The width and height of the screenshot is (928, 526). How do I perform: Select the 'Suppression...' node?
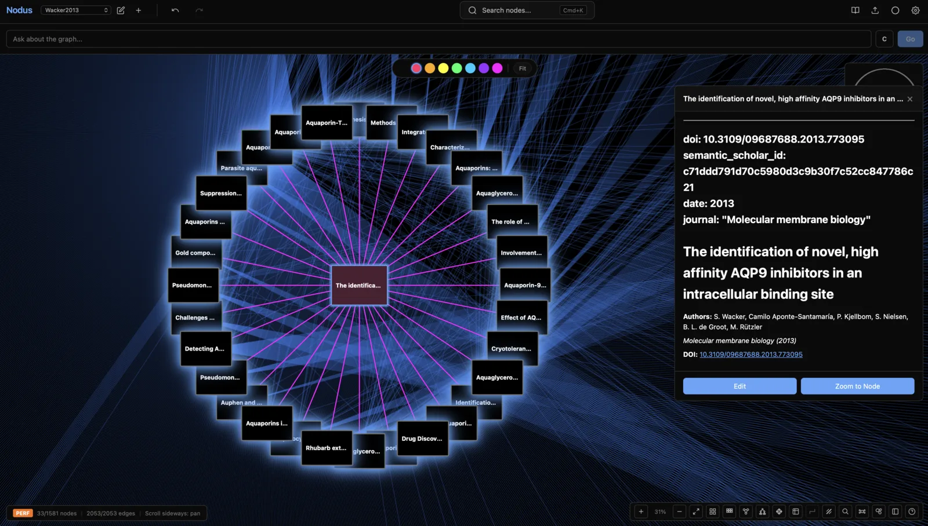click(x=221, y=193)
